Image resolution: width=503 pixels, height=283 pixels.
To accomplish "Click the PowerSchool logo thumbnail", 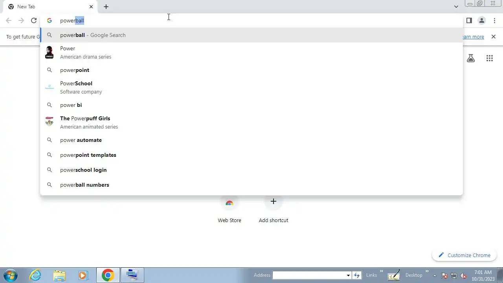I will click(49, 87).
